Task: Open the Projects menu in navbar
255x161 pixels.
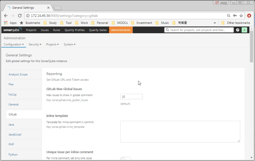Action: tap(31, 30)
